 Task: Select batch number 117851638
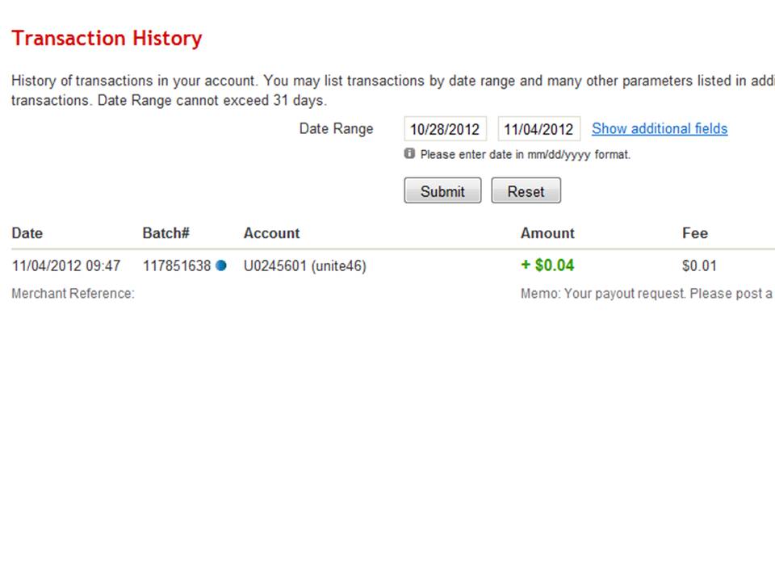[177, 265]
